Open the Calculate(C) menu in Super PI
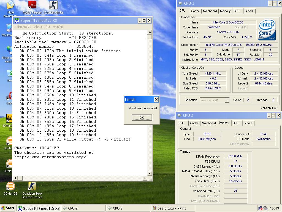Image resolution: width=282 pixels, height=212 pixels. coord(23,27)
